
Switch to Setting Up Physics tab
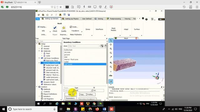click(x=71, y=19)
